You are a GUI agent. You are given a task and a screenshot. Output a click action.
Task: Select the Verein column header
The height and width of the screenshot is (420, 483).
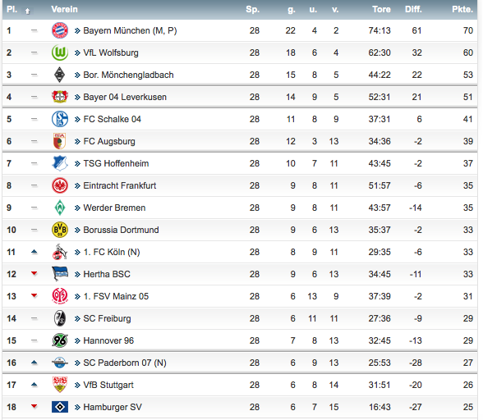click(x=64, y=10)
